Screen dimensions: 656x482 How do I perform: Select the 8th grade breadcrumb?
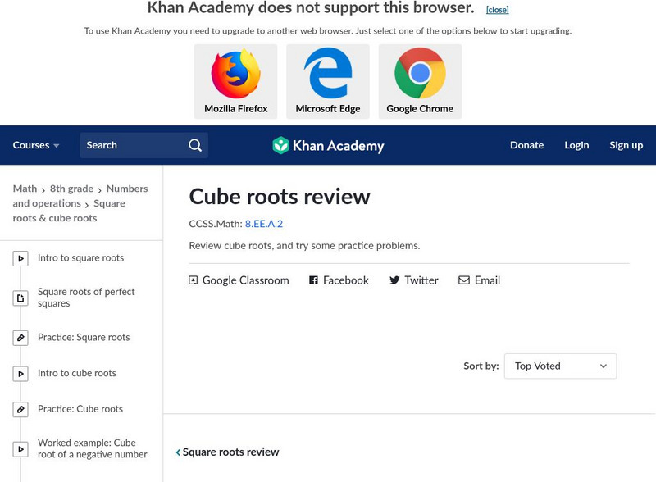tap(71, 189)
